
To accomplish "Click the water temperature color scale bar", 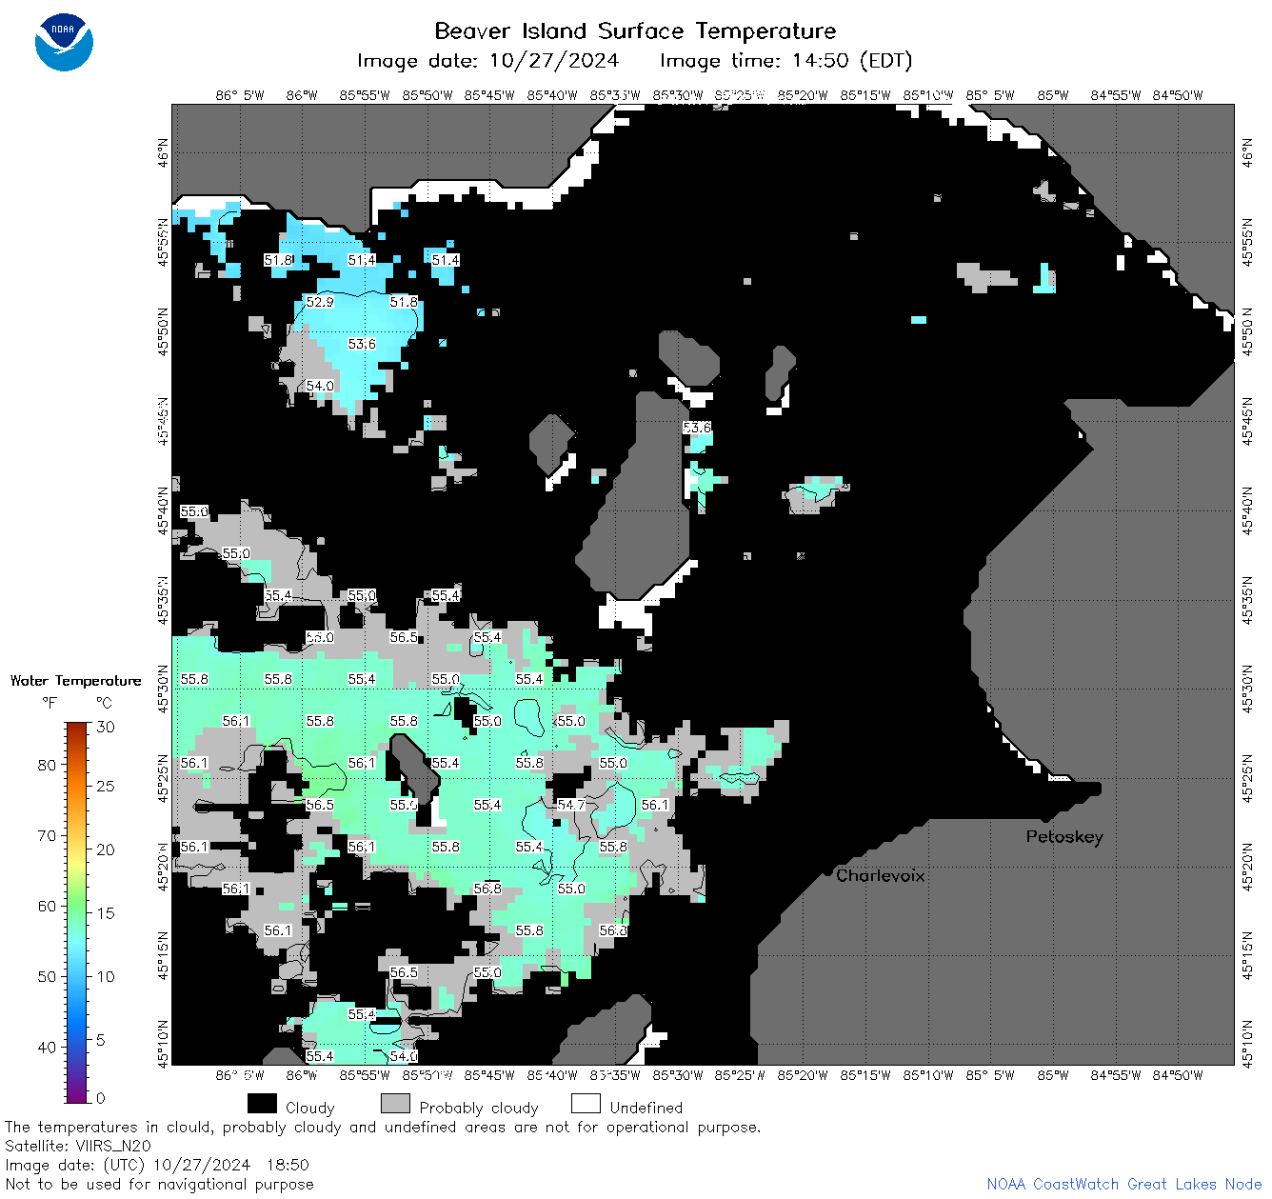I will 77,912.
